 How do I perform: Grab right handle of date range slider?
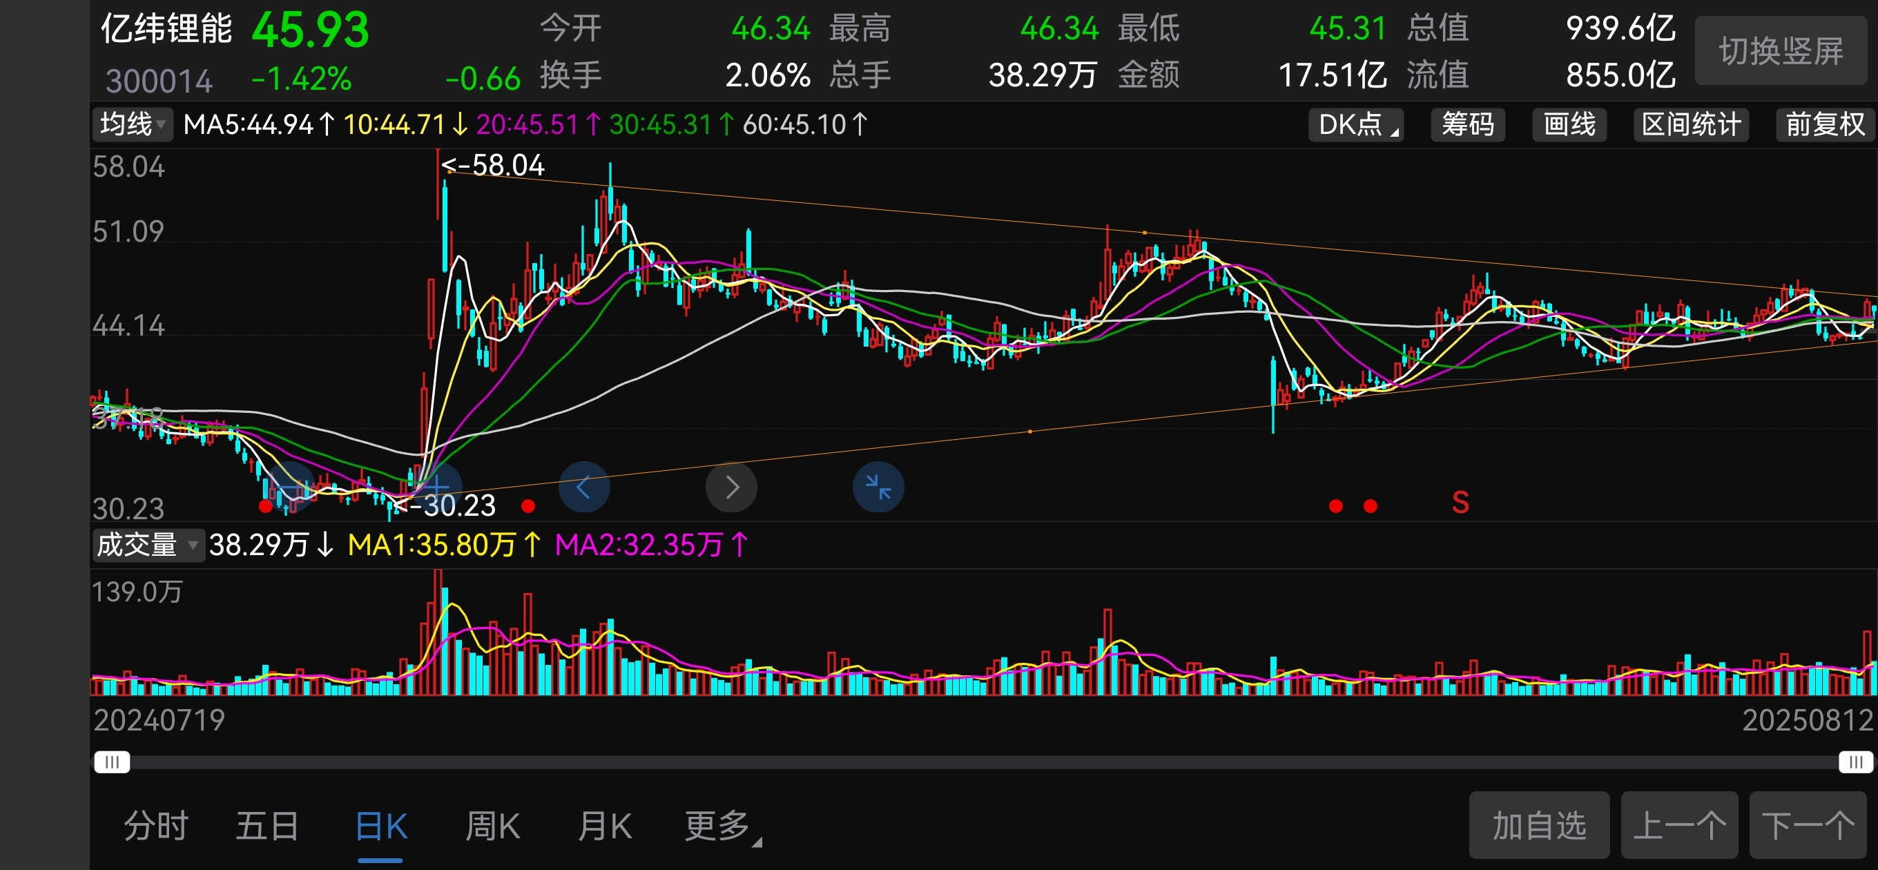pos(1856,762)
